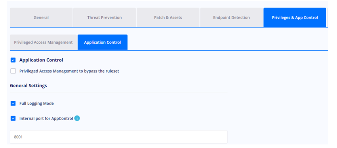Click the 8001 value in the port field

pyautogui.click(x=18, y=137)
